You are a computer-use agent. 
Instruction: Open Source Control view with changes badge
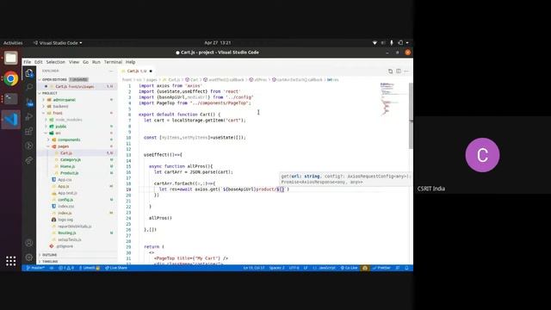tap(29, 102)
